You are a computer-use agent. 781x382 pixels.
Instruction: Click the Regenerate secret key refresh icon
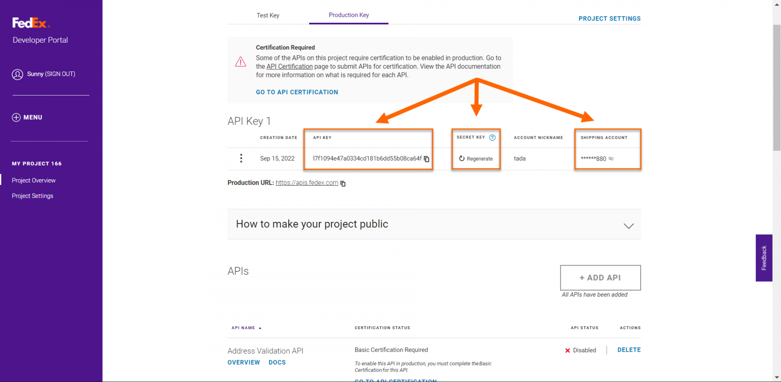pyautogui.click(x=462, y=158)
